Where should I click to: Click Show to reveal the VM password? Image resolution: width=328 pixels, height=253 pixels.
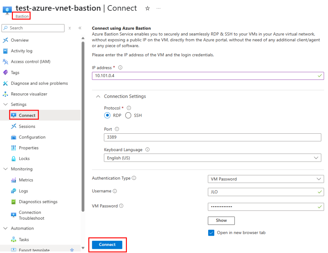point(221,221)
